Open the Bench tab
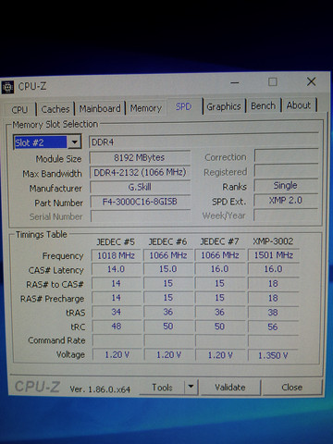The width and height of the screenshot is (333, 444). [x=263, y=105]
